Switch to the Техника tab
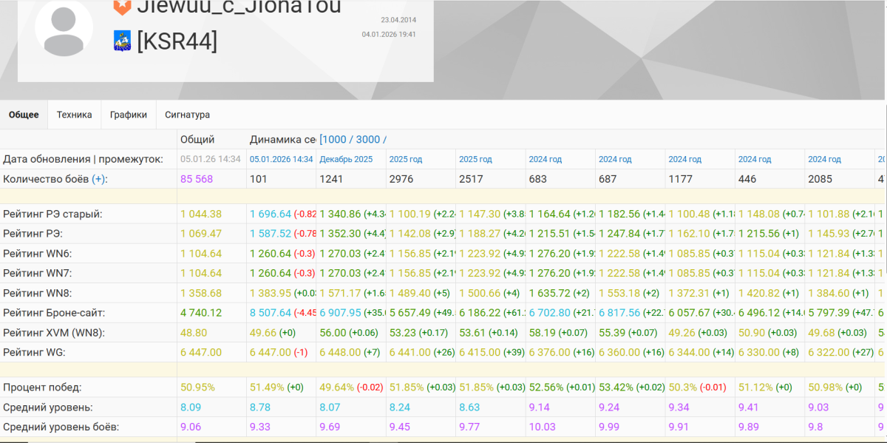The width and height of the screenshot is (887, 443). (x=75, y=115)
